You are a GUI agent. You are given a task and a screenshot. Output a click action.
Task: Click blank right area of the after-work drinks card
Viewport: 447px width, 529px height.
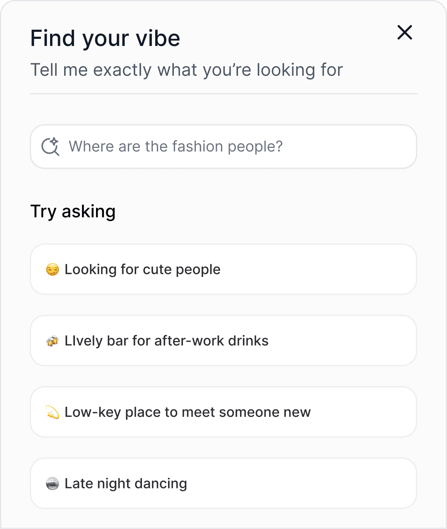[352, 341]
